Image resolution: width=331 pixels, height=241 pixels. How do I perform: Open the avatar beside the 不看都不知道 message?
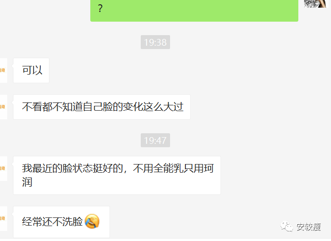[x=3, y=107]
